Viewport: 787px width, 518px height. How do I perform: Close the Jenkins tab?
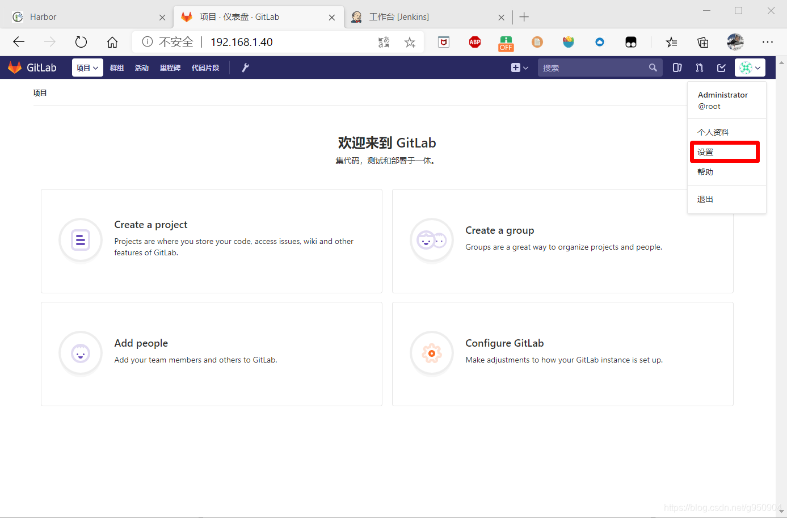(x=501, y=18)
